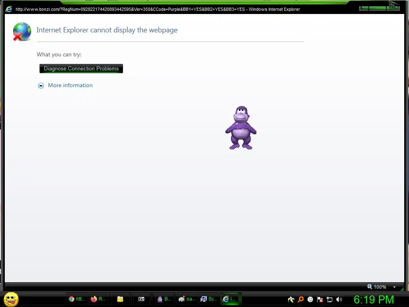
Task: Click the More information link text
Action: pyautogui.click(x=70, y=86)
